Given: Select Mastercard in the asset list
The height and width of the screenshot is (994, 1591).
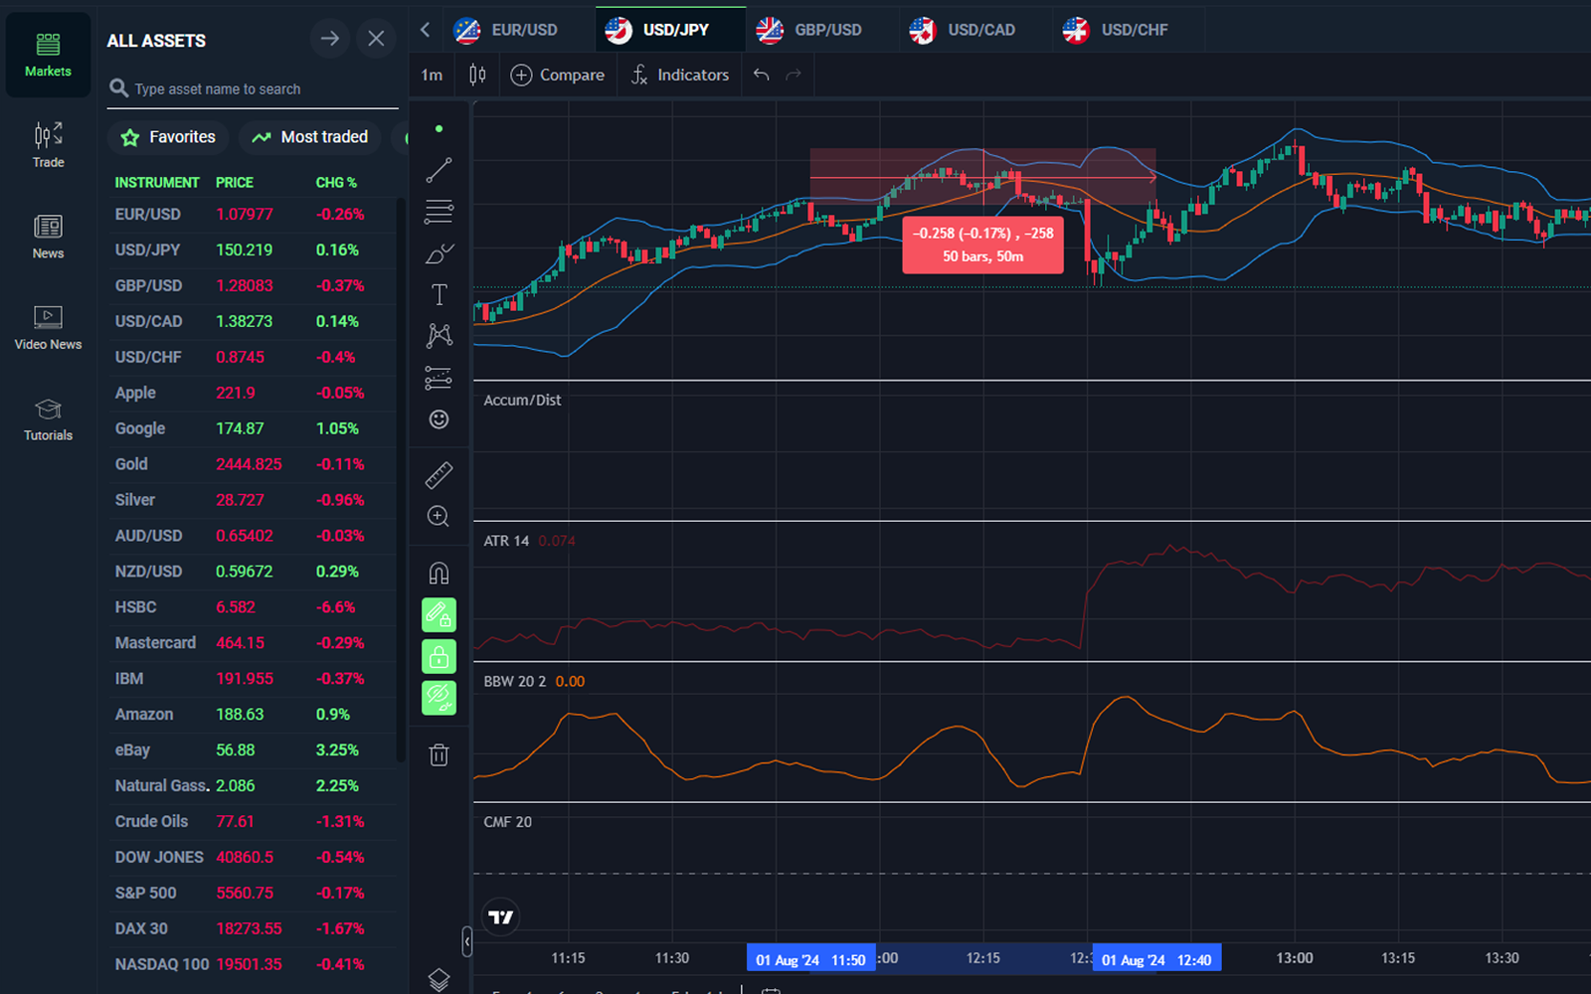Looking at the screenshot, I should (253, 643).
